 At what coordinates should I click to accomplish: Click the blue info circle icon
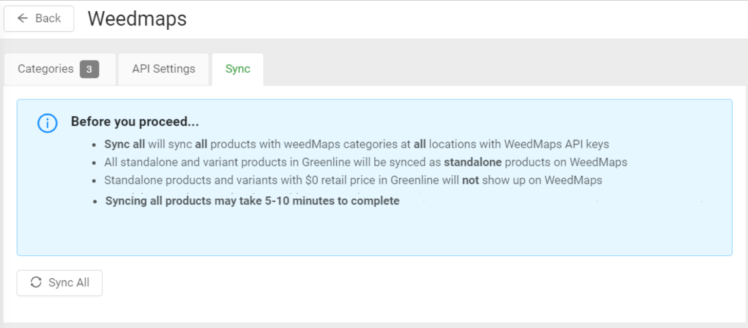[47, 124]
